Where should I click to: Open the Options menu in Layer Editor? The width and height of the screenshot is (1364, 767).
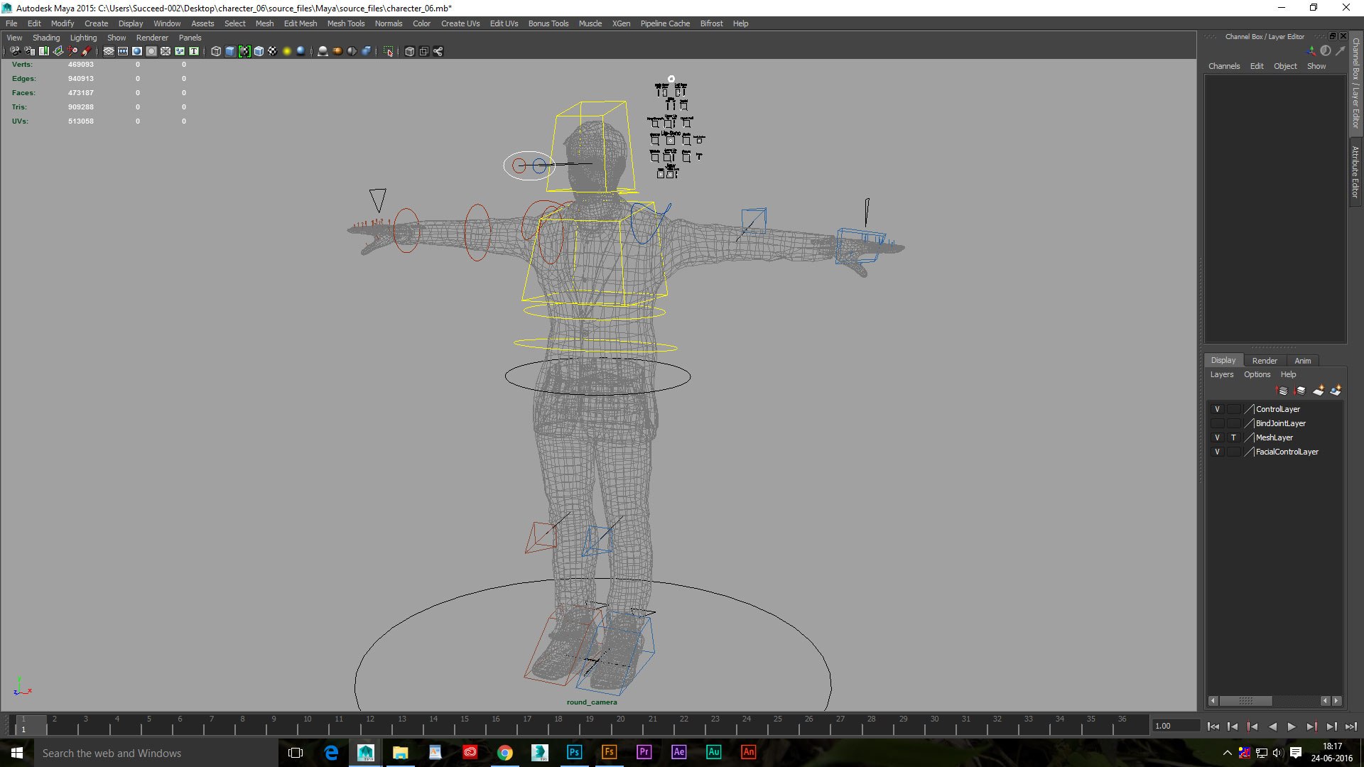[1257, 374]
